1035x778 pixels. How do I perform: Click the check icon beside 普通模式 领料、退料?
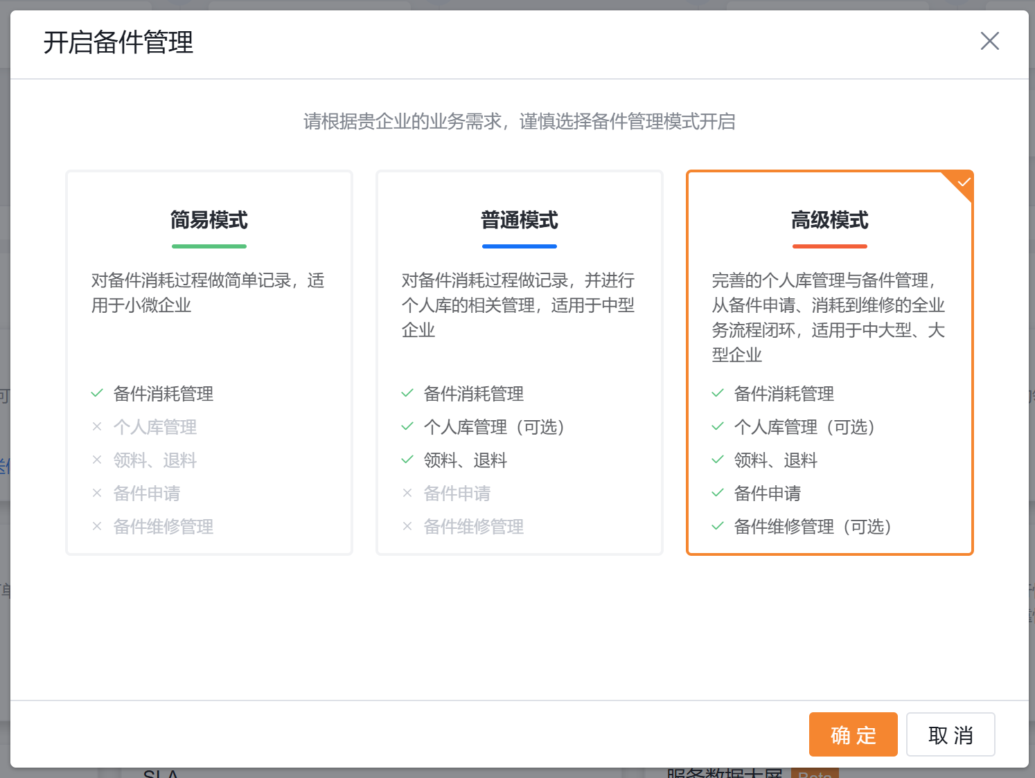pos(407,460)
